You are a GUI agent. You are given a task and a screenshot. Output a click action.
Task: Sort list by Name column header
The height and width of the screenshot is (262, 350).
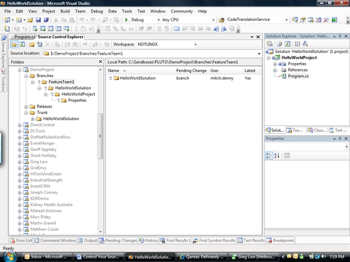[x=140, y=71]
